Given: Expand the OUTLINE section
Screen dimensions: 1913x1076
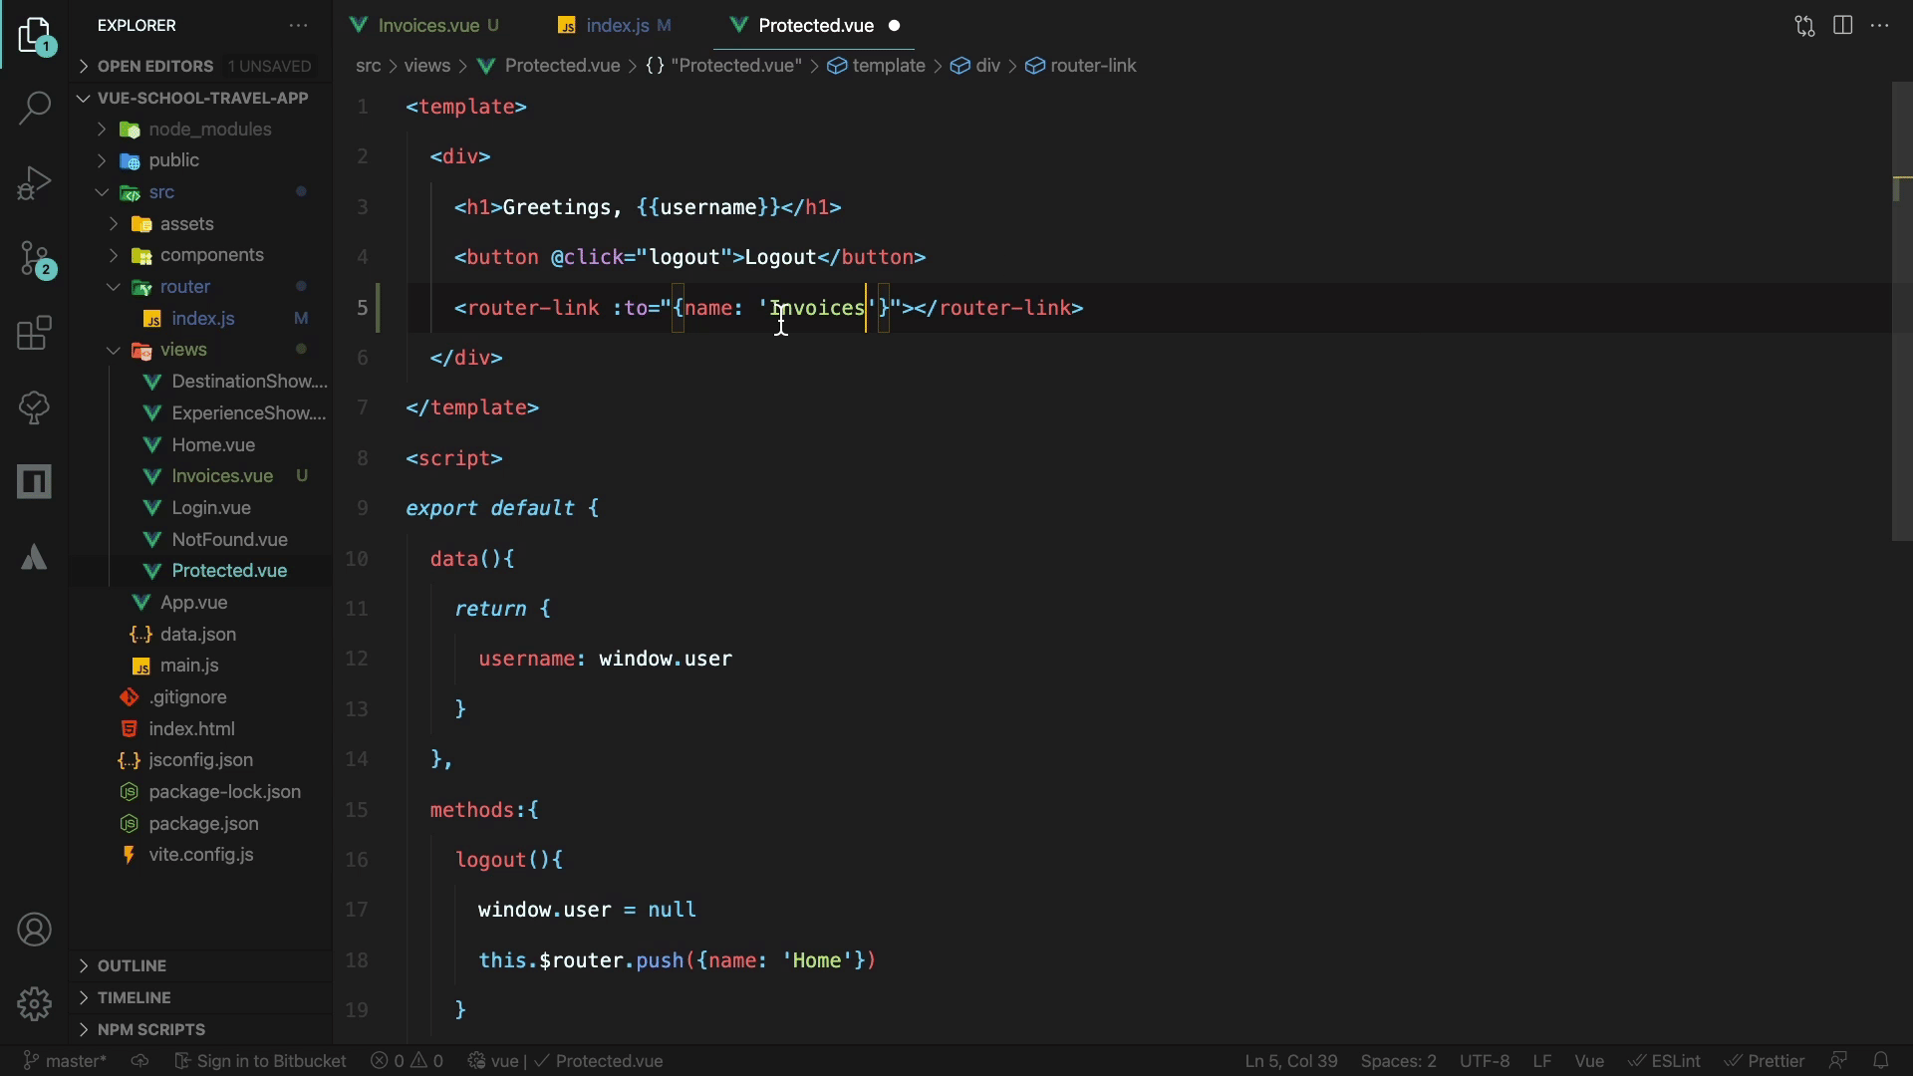Looking at the screenshot, I should 132,965.
